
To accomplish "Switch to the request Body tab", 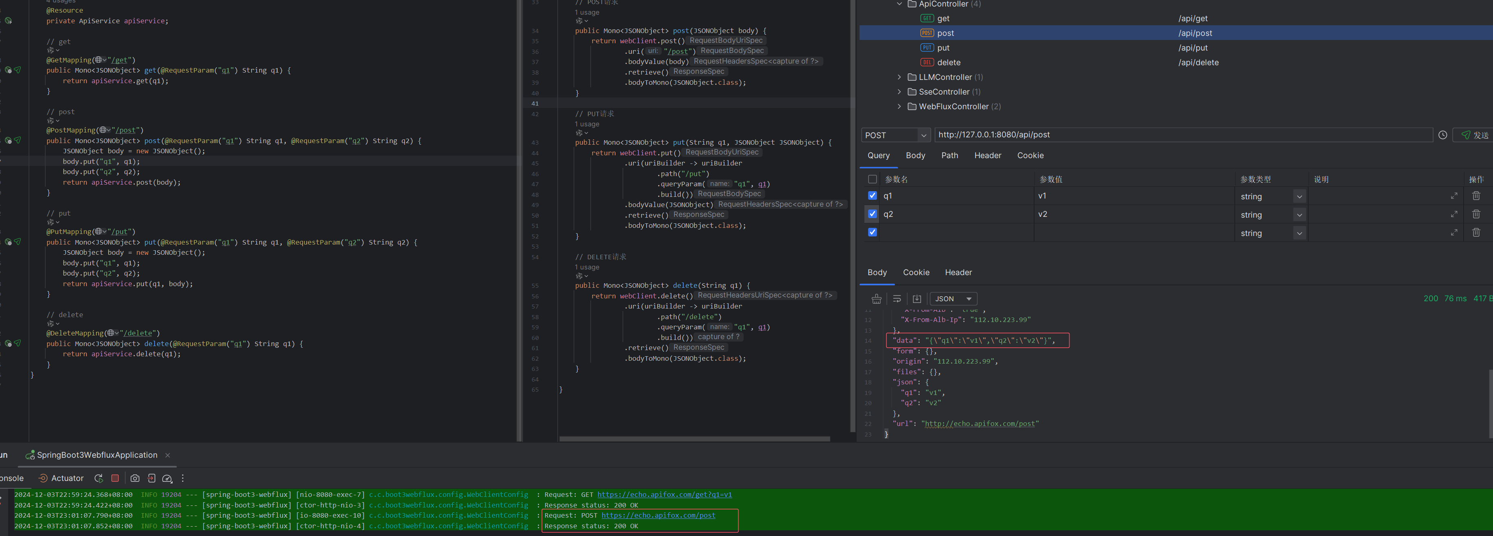I will click(915, 155).
